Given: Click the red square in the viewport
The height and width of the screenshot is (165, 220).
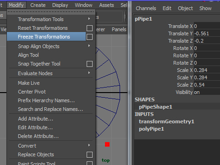Looking at the screenshot, I should (x=107, y=144).
